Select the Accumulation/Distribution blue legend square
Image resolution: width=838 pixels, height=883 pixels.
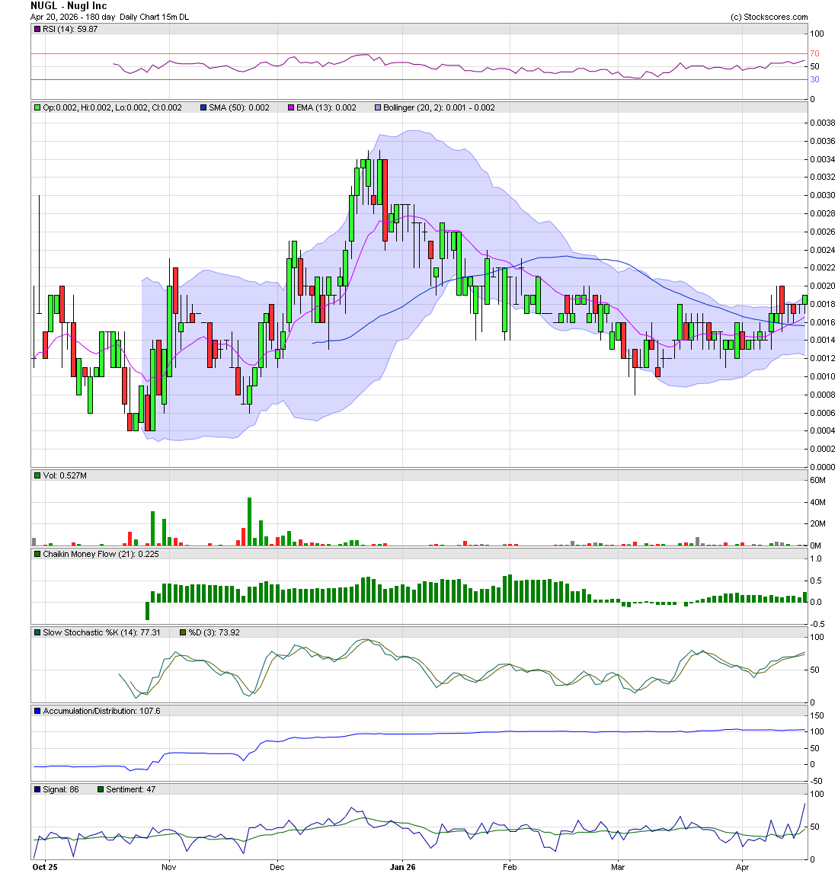tap(36, 710)
